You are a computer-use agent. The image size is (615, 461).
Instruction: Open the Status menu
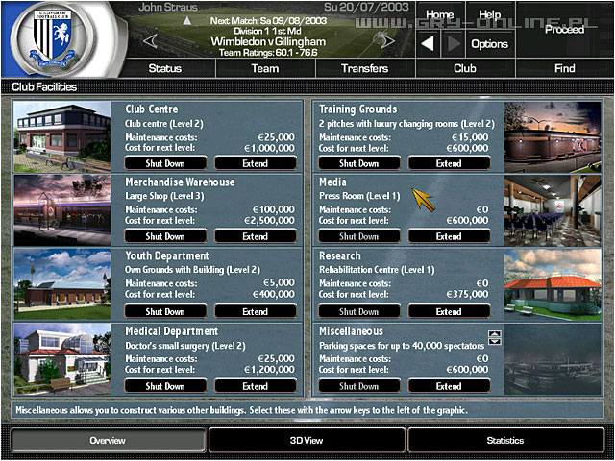tap(164, 68)
